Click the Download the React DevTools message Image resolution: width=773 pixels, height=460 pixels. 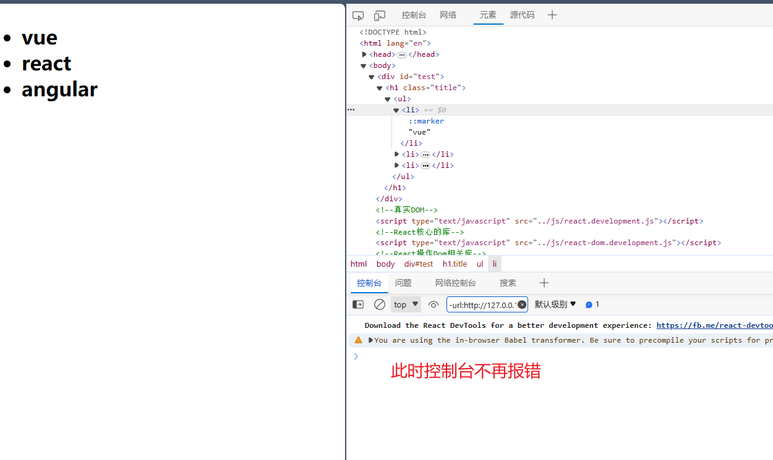[508, 325]
